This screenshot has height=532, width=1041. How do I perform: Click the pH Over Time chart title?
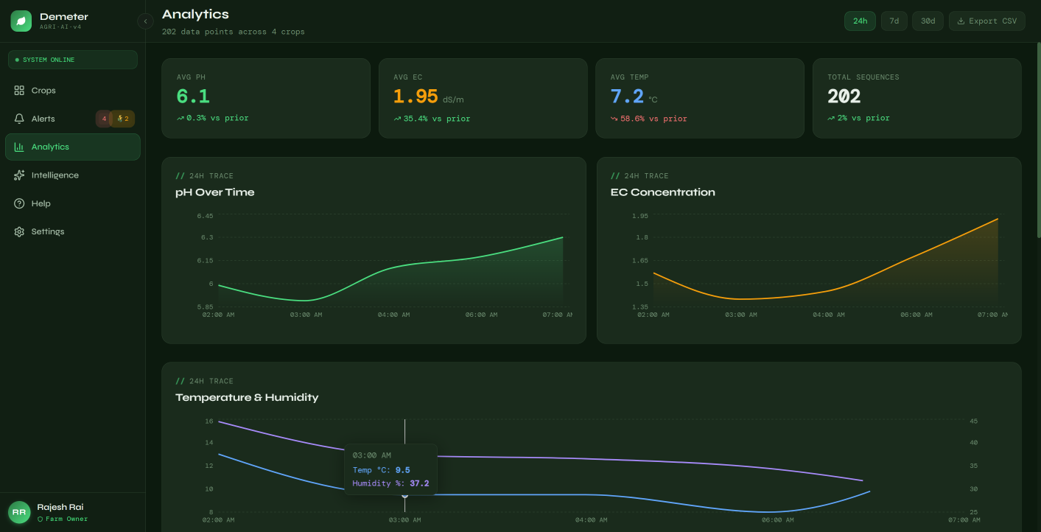point(215,192)
